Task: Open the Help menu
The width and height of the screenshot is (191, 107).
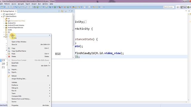Action: [51, 4]
